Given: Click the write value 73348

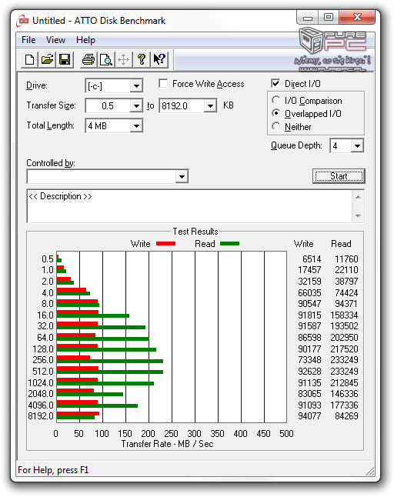Looking at the screenshot, I should [x=309, y=360].
